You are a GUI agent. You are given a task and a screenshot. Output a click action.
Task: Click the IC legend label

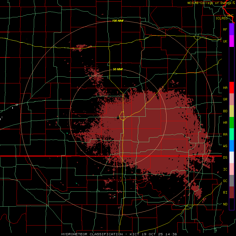click(x=225, y=169)
